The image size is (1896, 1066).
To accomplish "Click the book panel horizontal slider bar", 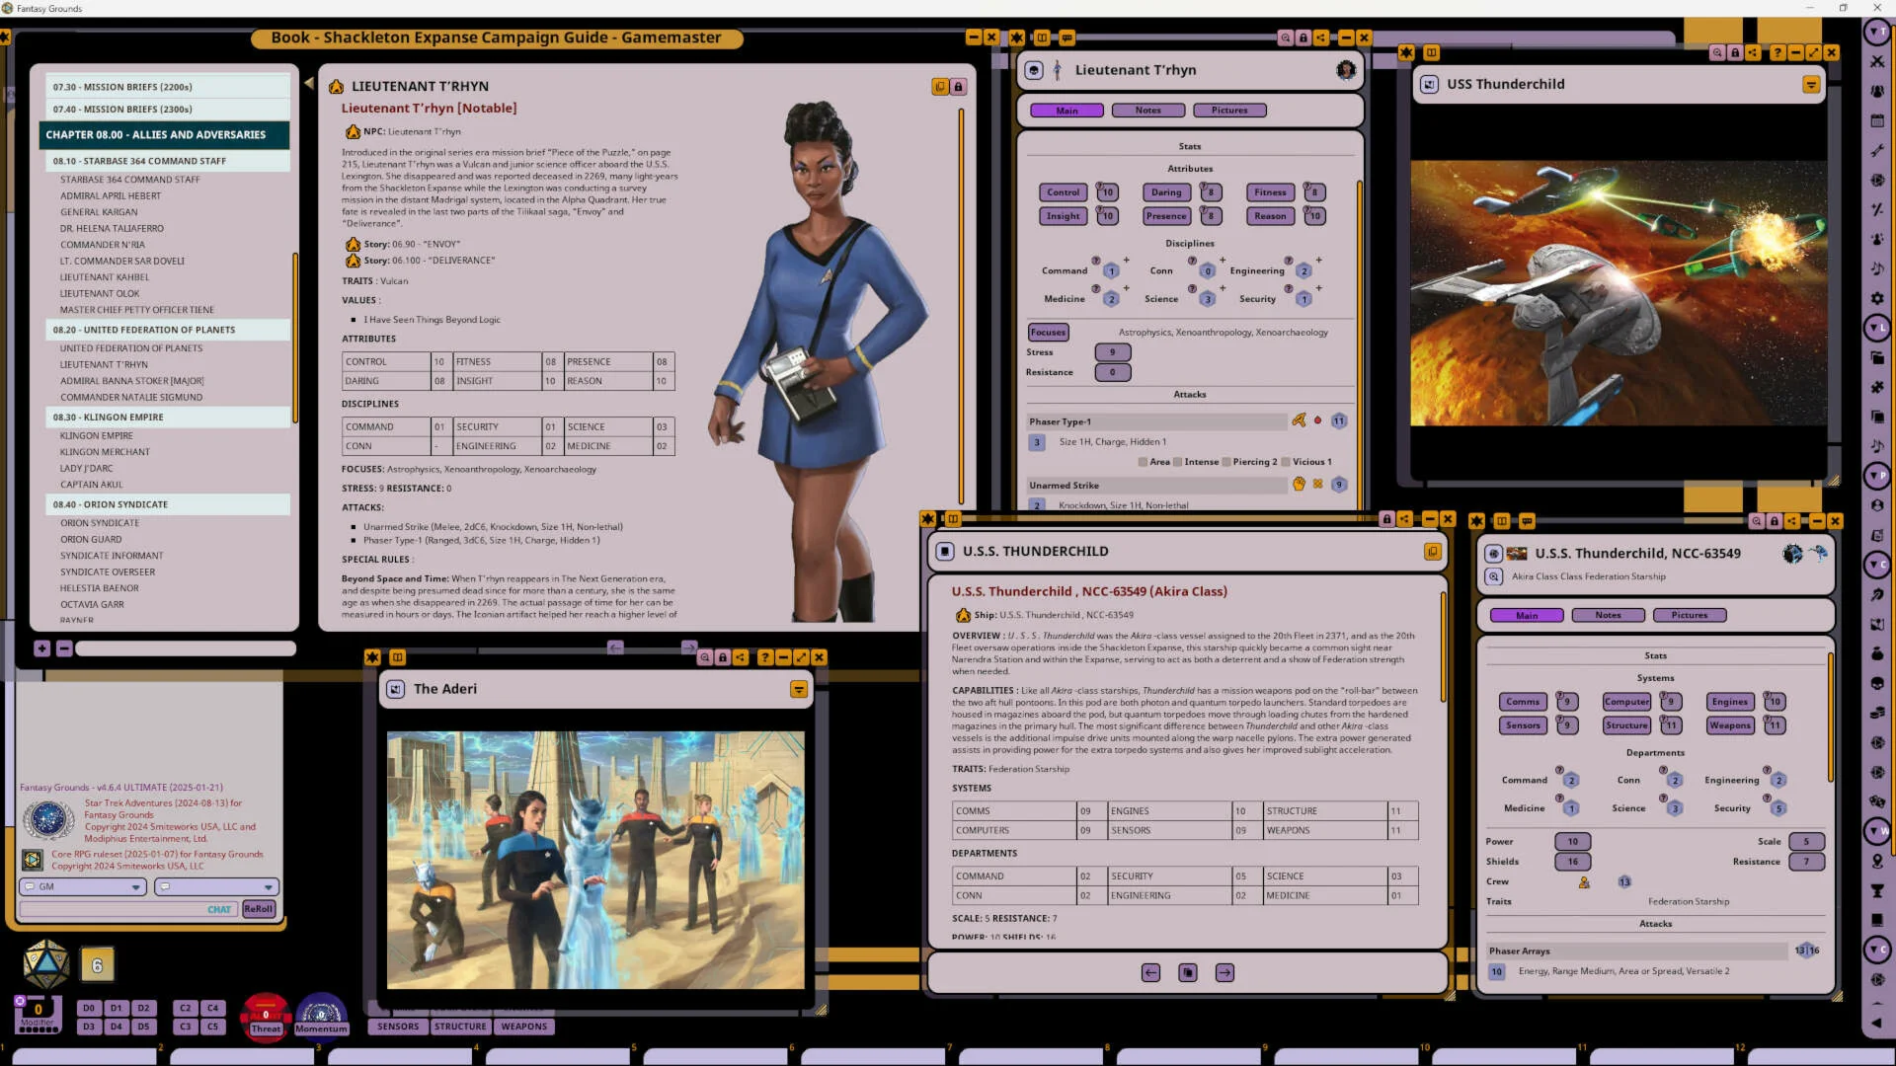I will tap(186, 648).
